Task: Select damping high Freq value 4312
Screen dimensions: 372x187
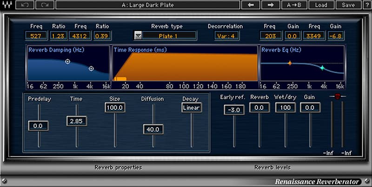Action: 80,36
